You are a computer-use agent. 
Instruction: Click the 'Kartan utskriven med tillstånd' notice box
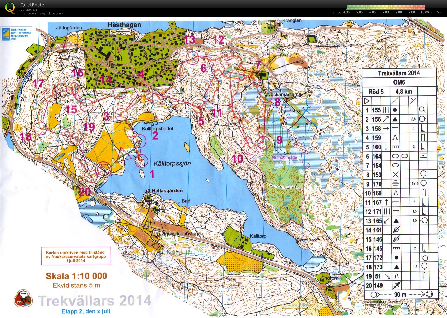tap(76, 256)
